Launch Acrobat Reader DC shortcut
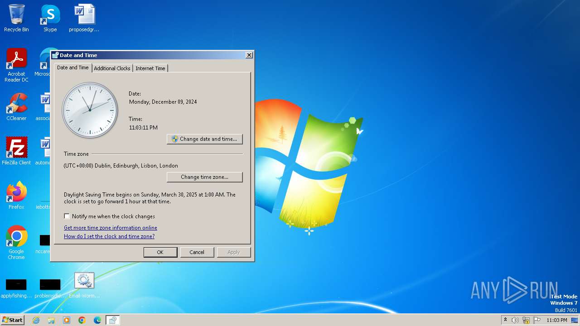580x326 pixels. pos(16,65)
